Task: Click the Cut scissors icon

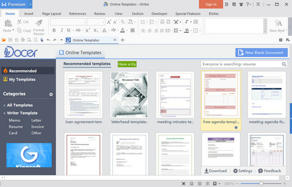Action: (19, 22)
